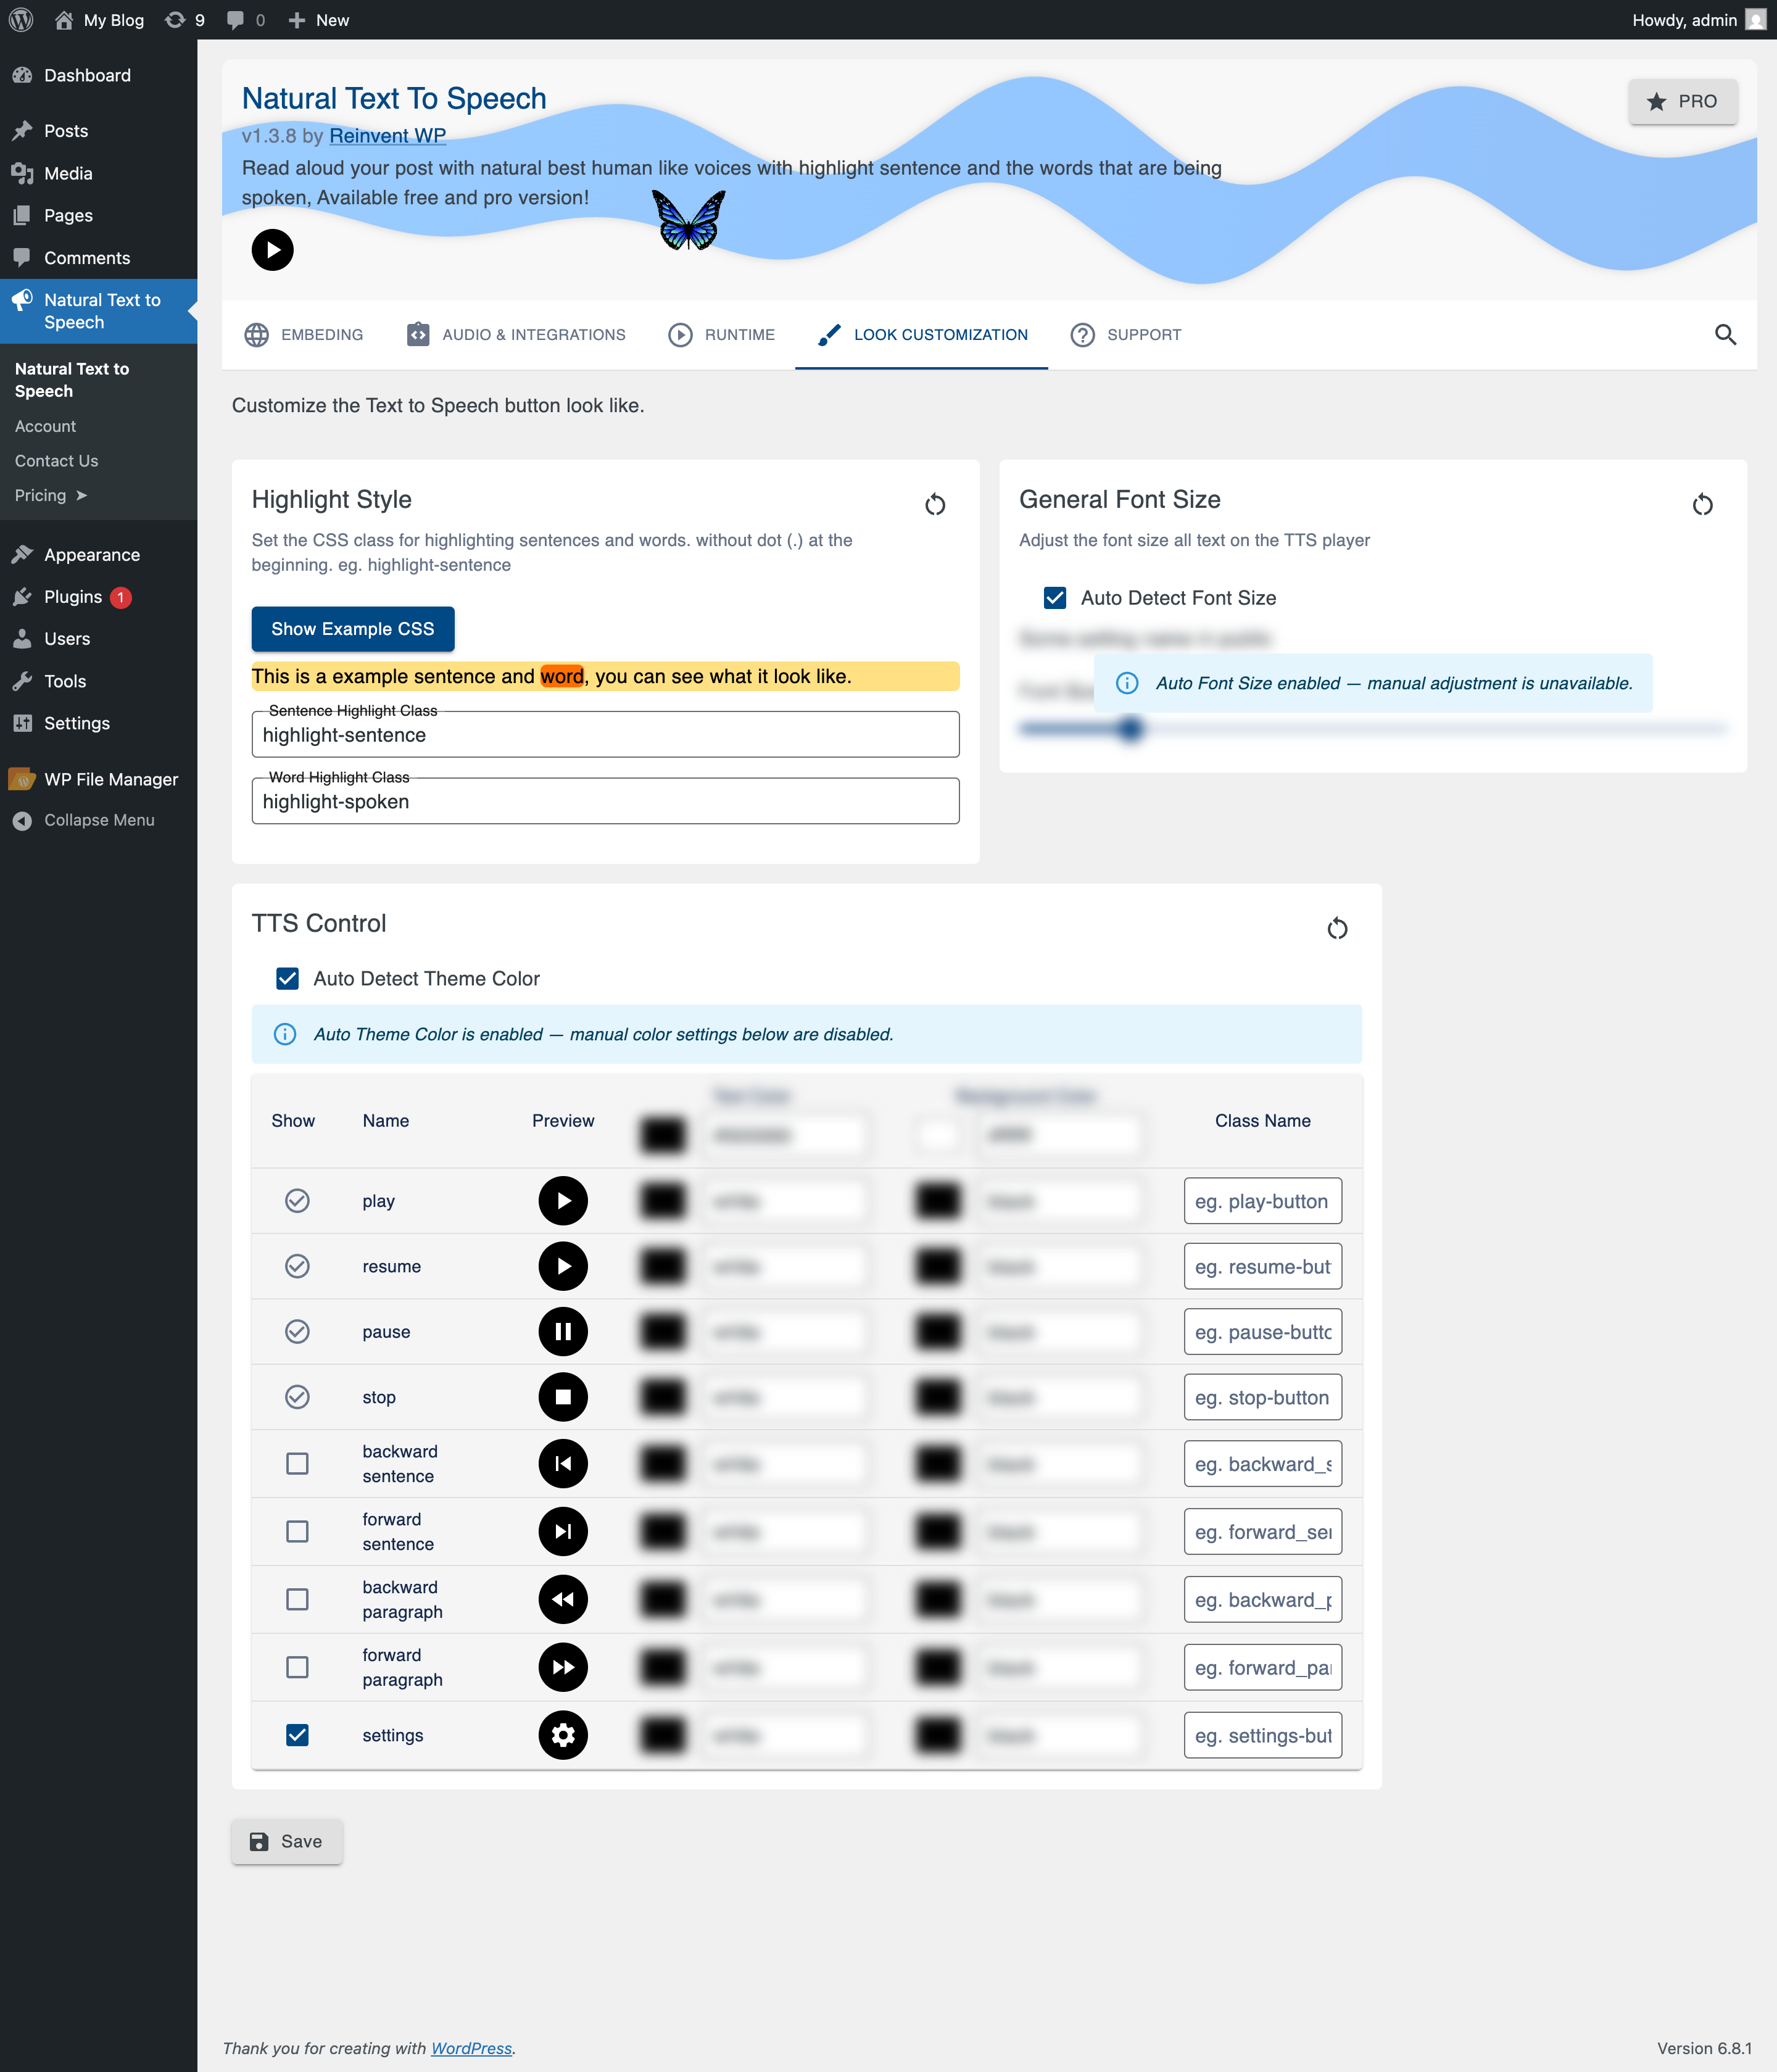Open the Reinvent WP link

(x=388, y=136)
